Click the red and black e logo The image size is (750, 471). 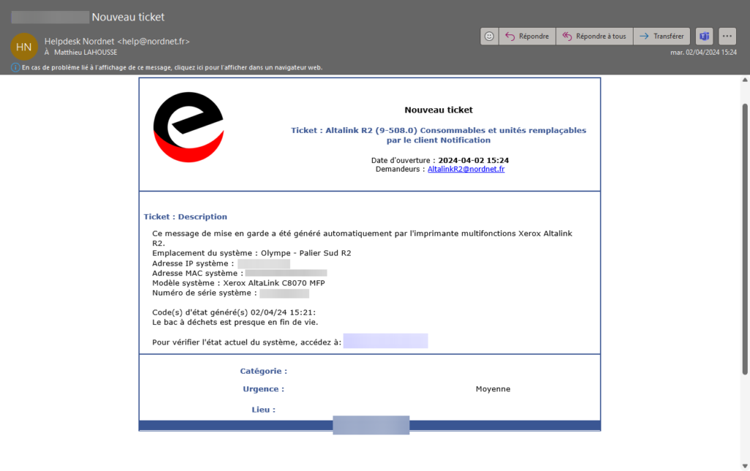188,127
